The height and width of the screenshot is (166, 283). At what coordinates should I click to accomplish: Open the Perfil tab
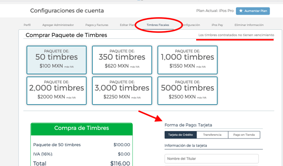(x=27, y=25)
